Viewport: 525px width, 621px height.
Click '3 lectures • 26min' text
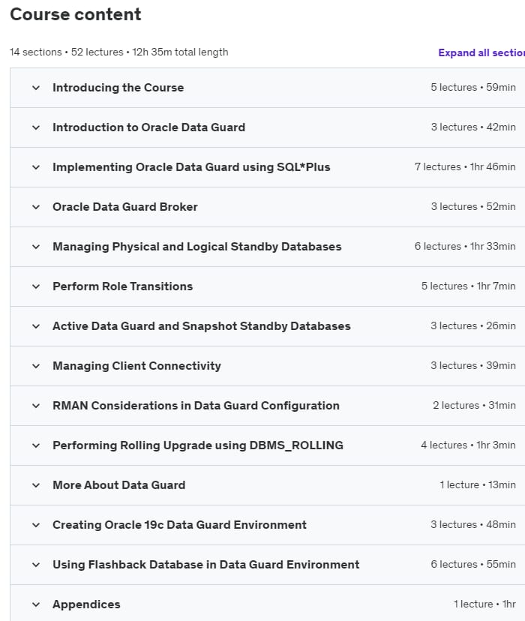[473, 326]
